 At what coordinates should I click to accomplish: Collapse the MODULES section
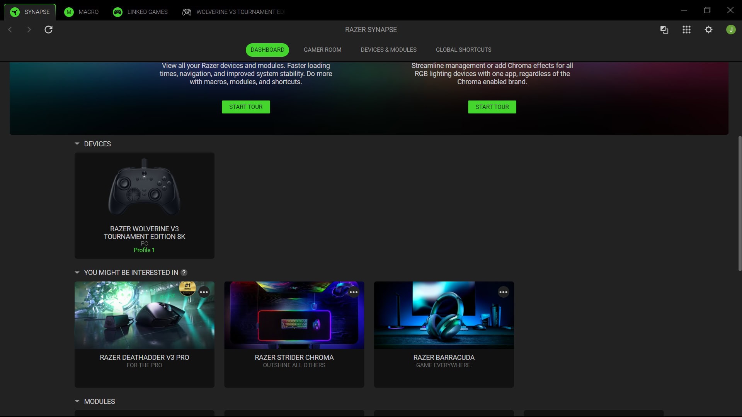[77, 402]
